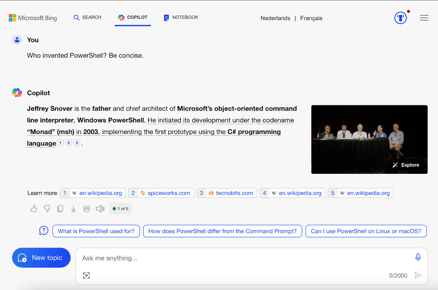438x290 pixels.
Task: Click the Explore button on image
Action: (x=406, y=165)
